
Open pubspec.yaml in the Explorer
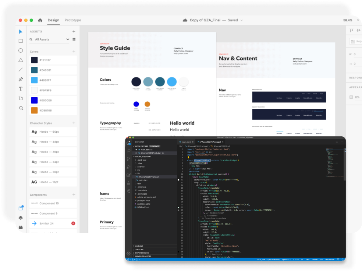[144, 204]
